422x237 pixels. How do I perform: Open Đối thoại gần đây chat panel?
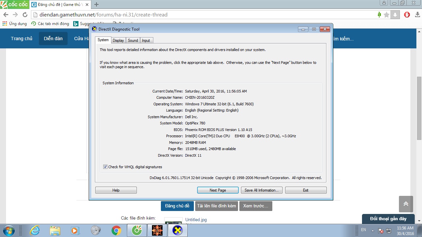pyautogui.click(x=388, y=219)
